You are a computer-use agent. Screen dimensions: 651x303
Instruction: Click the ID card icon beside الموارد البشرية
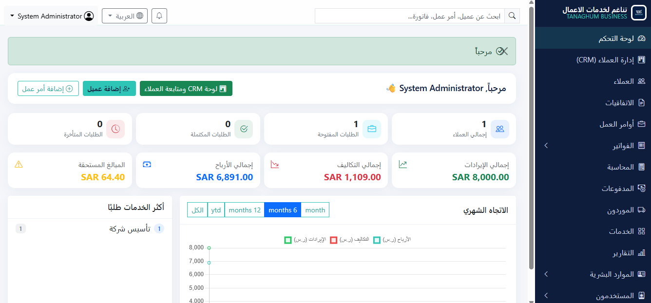(x=641, y=274)
